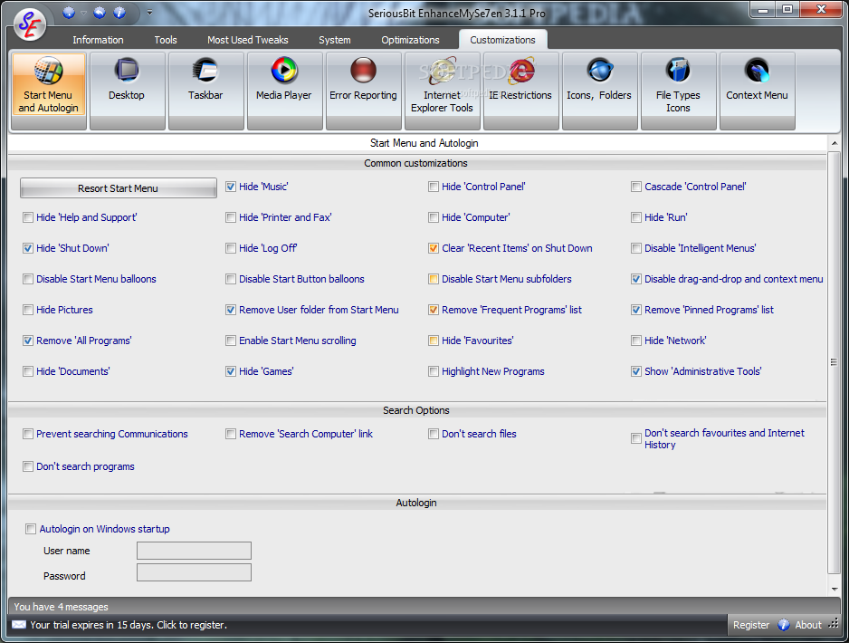Check Disable Start Menu subfolders
The width and height of the screenshot is (849, 643).
[x=434, y=280]
